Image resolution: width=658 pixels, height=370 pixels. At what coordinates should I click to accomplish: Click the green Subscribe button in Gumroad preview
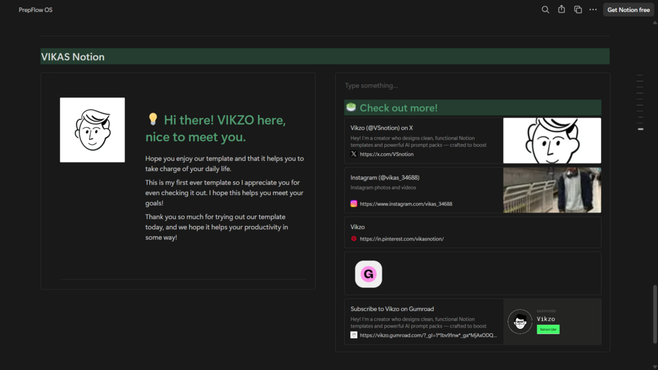(548, 329)
